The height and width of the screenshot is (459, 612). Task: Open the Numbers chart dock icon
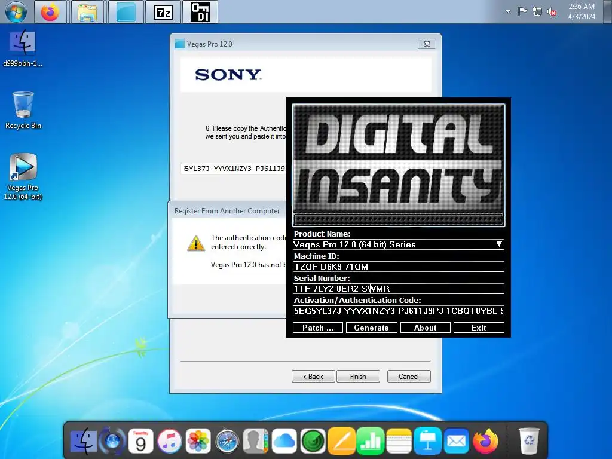tap(370, 442)
